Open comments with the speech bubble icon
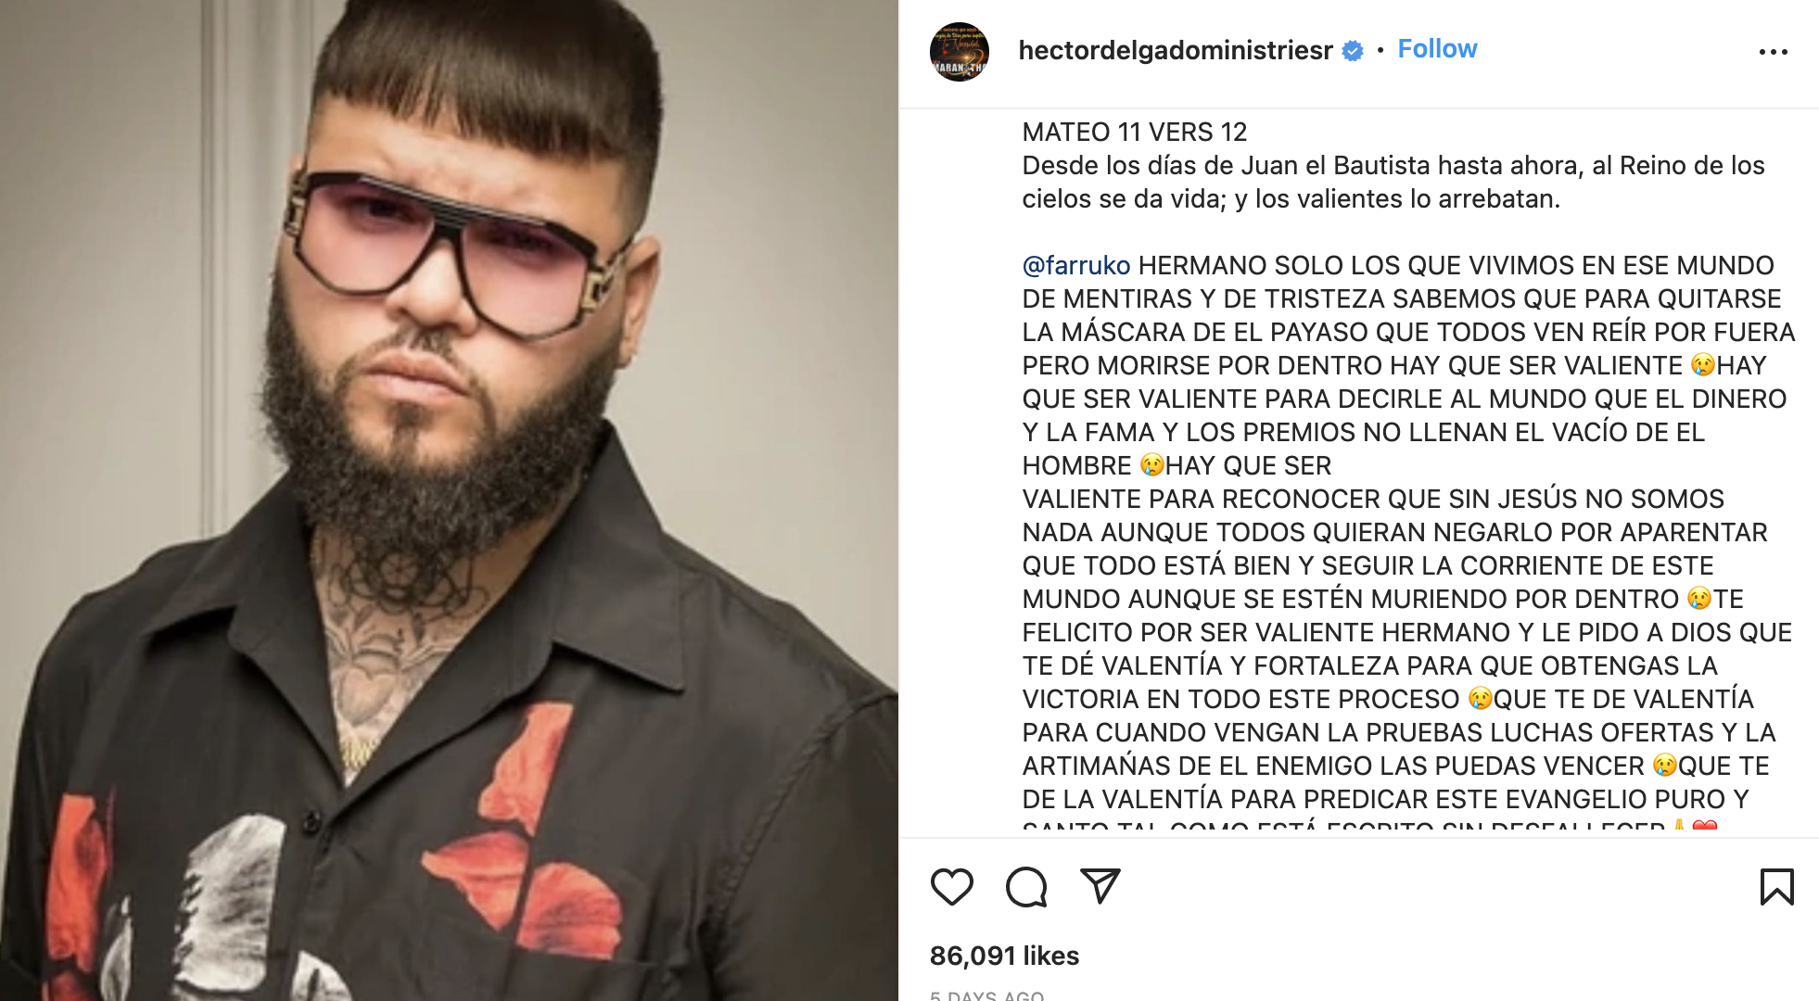 [1026, 887]
